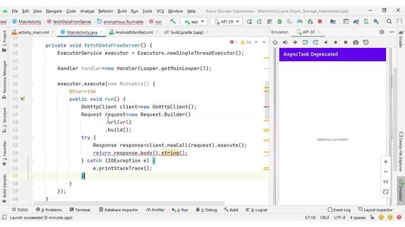Zoom in emulator with plus button
405x227 pixels.
[x=385, y=161]
